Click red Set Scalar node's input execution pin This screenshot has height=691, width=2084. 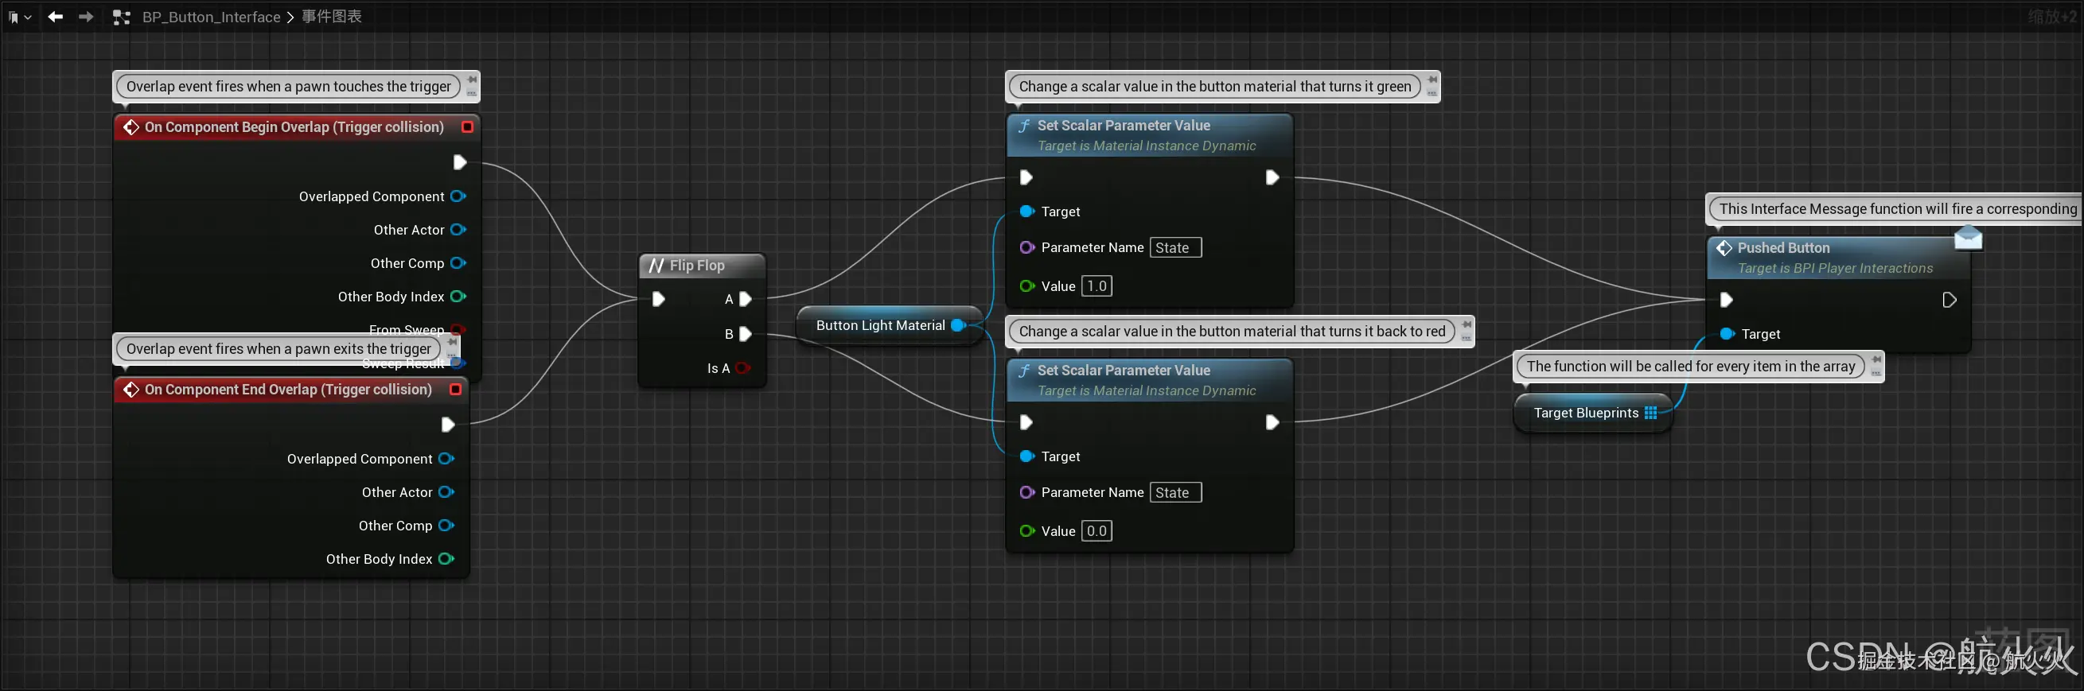tap(1026, 422)
